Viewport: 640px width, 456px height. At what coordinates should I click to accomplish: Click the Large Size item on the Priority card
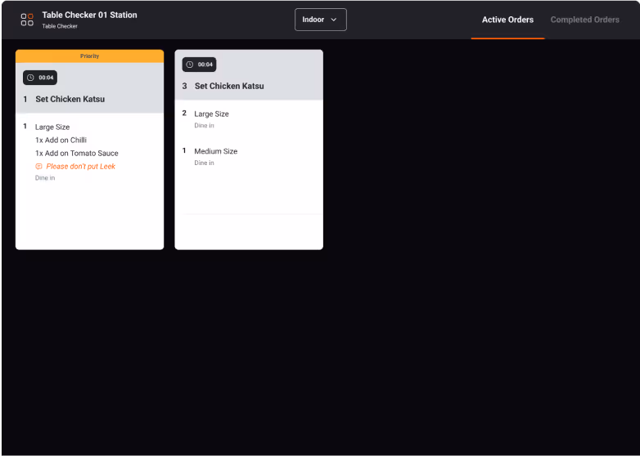pyautogui.click(x=52, y=127)
